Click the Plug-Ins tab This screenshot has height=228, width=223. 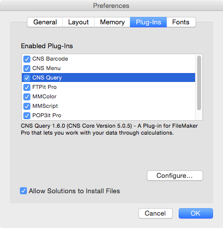click(148, 22)
